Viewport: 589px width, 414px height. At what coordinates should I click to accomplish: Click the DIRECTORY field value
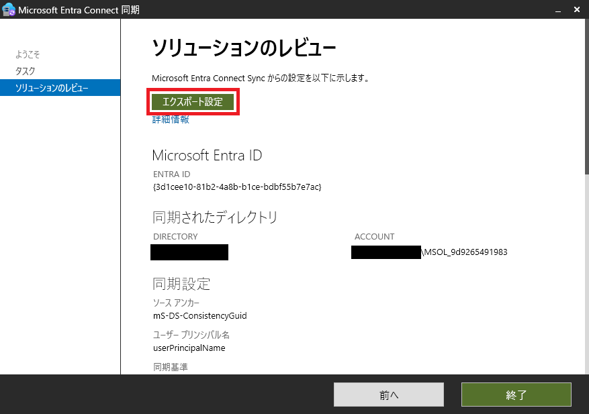pyautogui.click(x=189, y=252)
